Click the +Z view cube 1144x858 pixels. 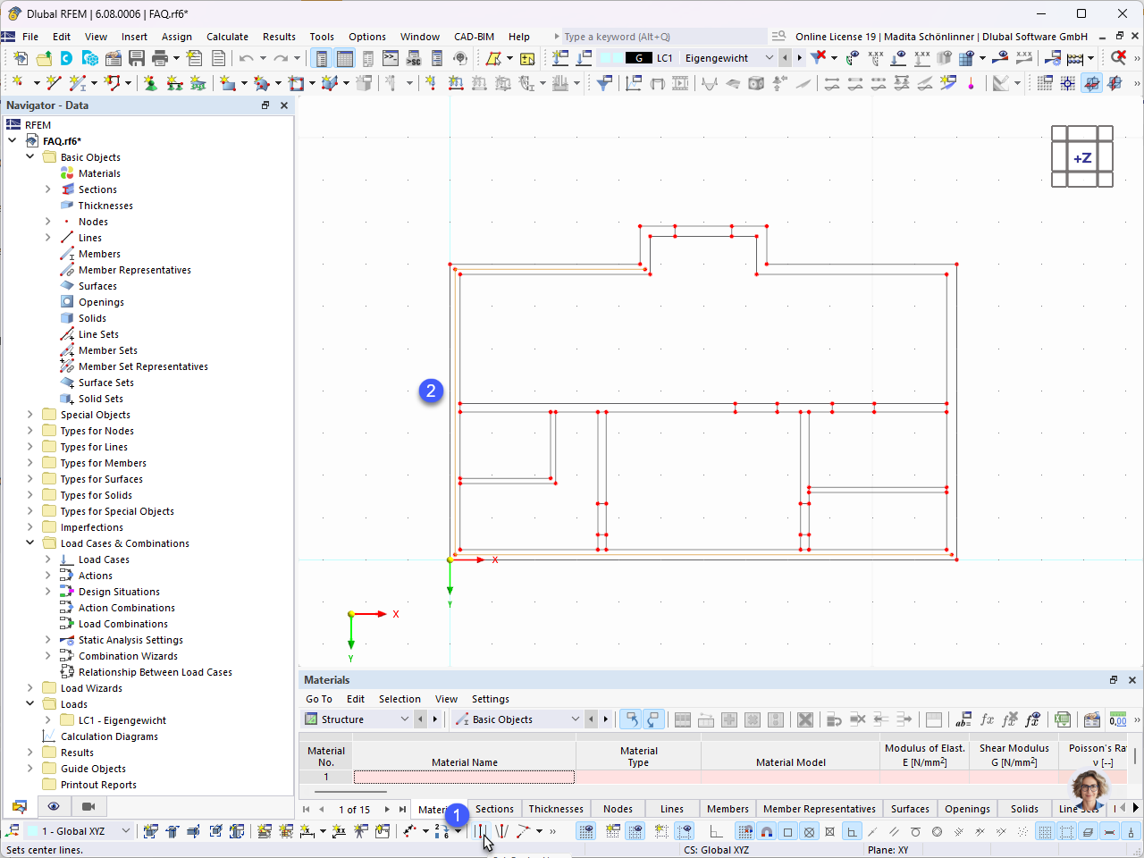[x=1082, y=157]
